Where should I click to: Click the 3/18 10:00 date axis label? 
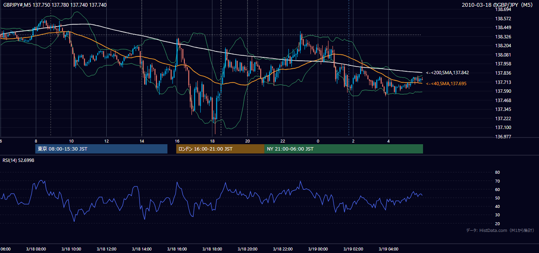click(70, 249)
